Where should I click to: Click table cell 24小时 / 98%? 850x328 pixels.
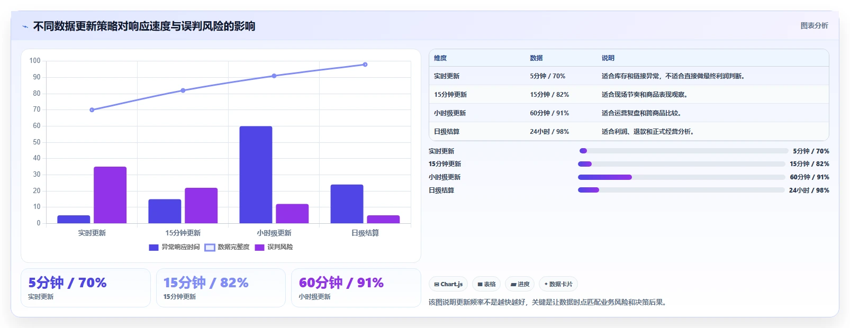click(549, 132)
